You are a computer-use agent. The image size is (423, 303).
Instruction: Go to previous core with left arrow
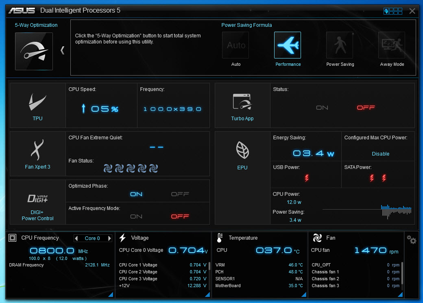[76, 238]
